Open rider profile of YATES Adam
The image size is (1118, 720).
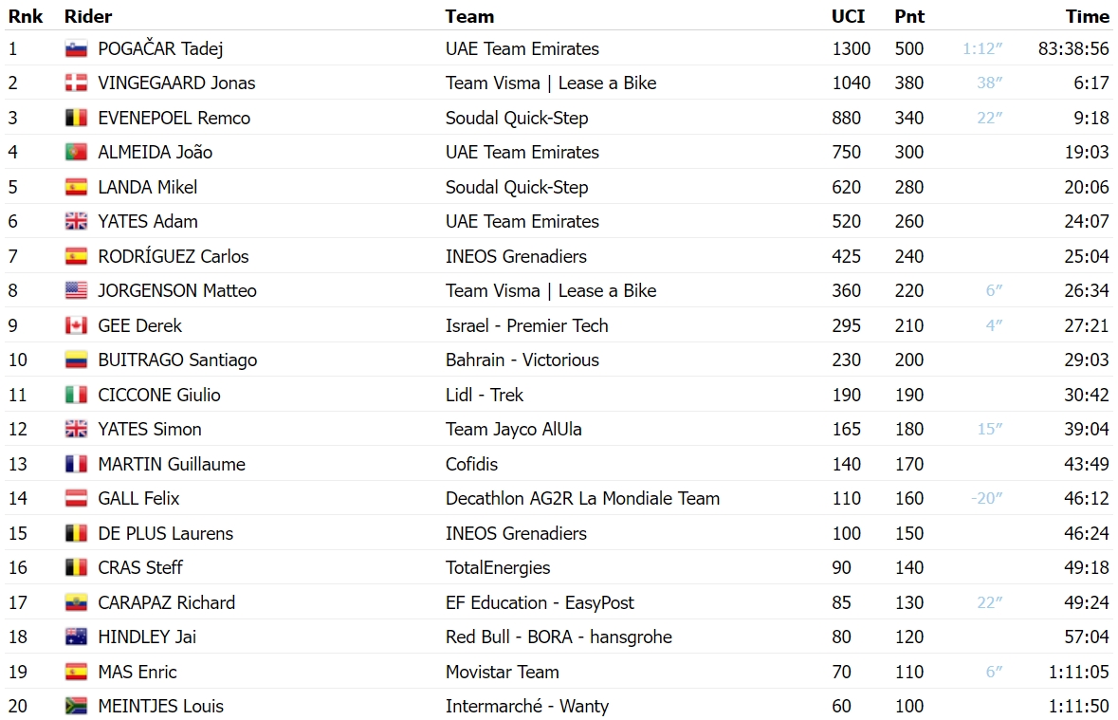[x=148, y=221]
